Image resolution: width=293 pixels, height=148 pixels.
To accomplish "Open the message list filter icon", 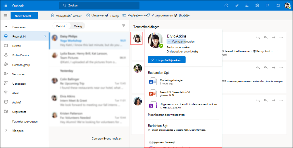I will click(x=123, y=25).
